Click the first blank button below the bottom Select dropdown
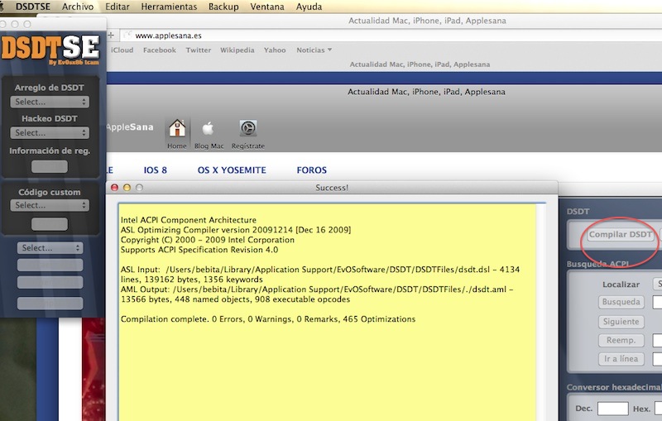 coord(50,265)
